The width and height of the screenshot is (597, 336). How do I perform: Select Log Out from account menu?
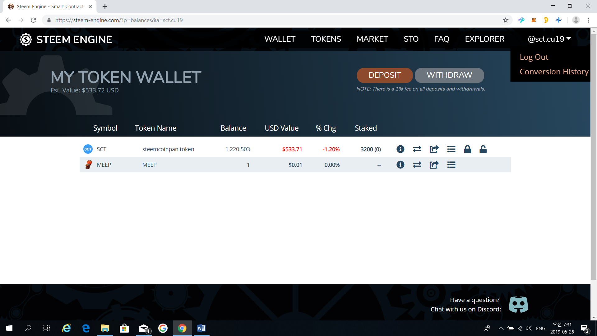[534, 57]
